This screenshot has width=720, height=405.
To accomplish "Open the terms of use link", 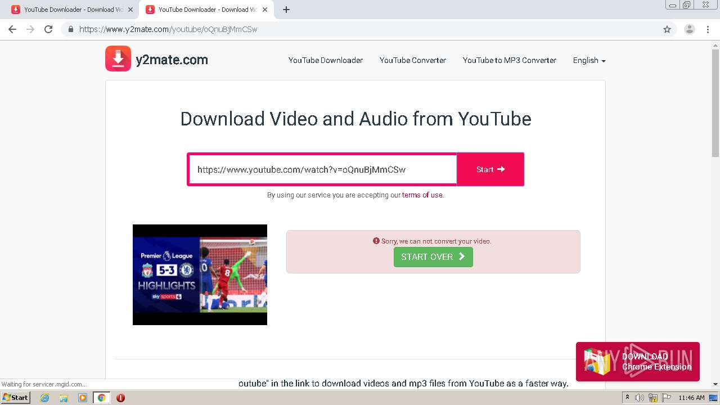I will coord(422,195).
